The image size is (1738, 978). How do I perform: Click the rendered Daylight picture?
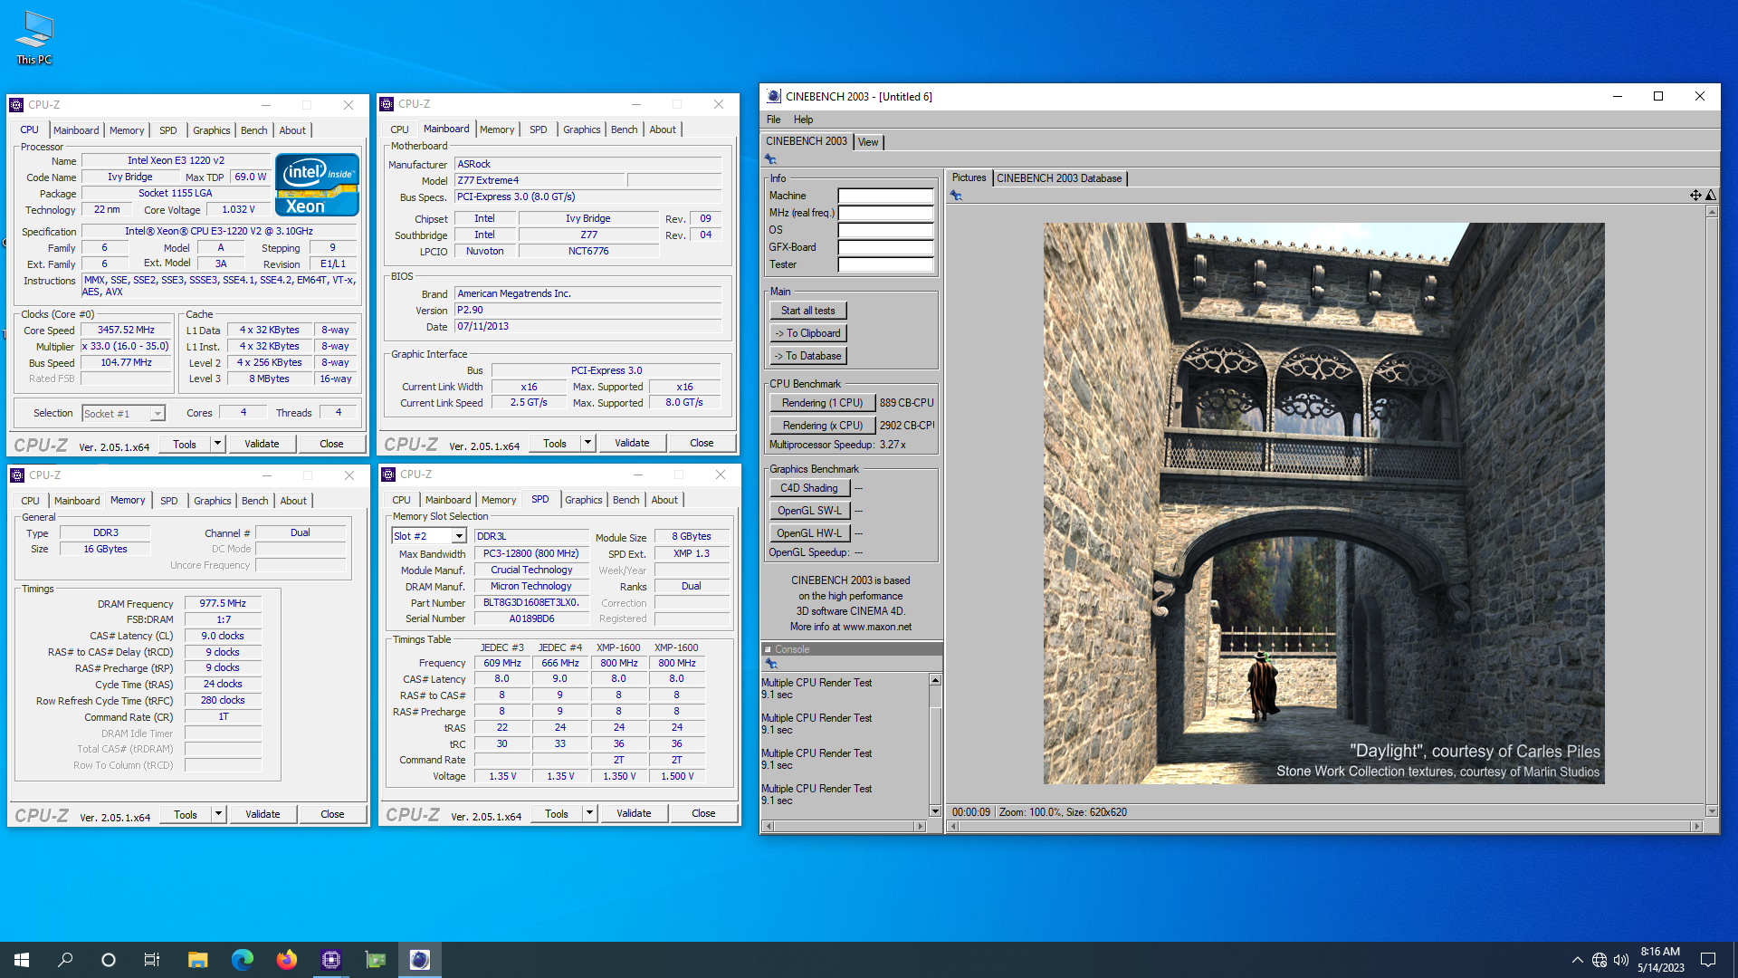(1323, 503)
